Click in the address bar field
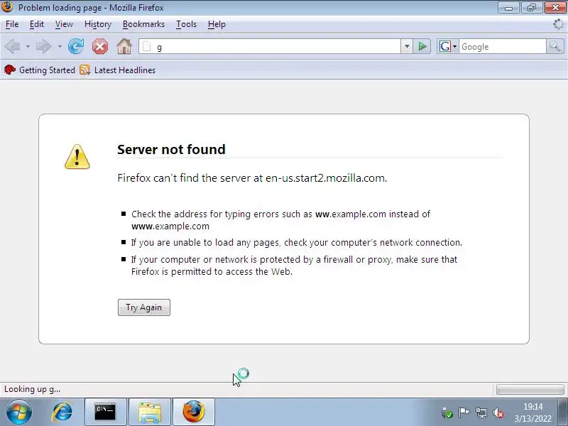The width and height of the screenshot is (568, 426). click(270, 46)
